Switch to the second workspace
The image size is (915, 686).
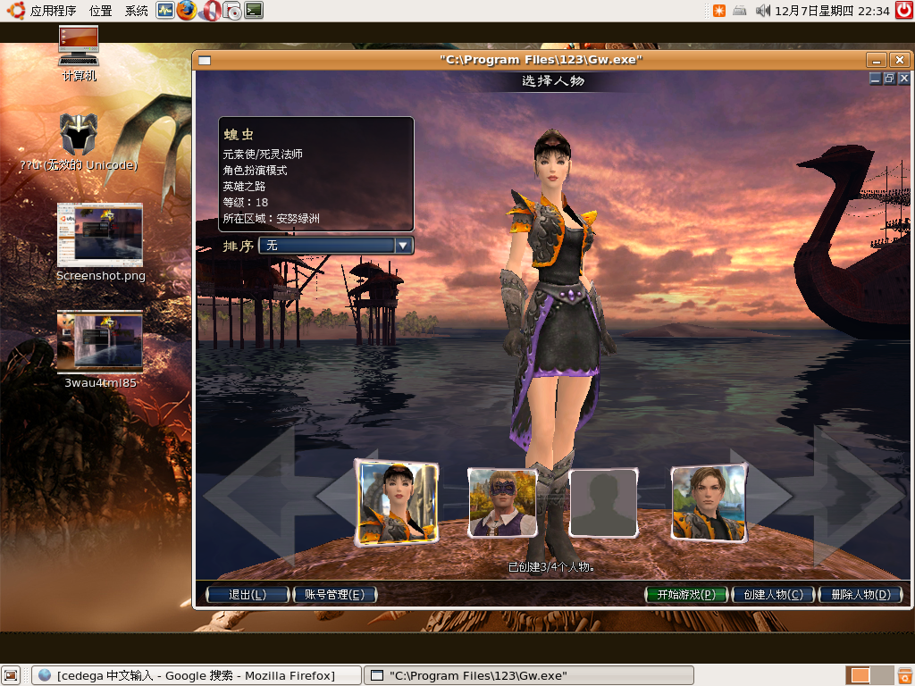click(x=882, y=675)
